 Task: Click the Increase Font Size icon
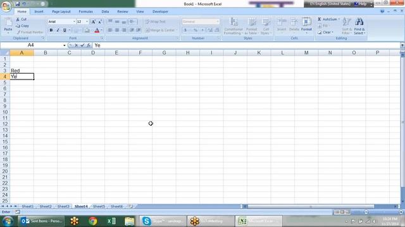[94, 21]
